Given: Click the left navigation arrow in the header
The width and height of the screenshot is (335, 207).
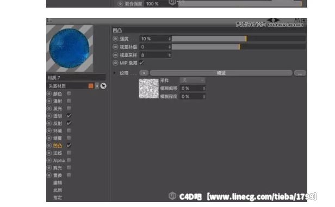Looking at the screenshot, I should [x=270, y=20].
